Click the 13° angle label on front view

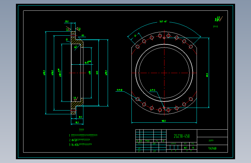pos(135,36)
